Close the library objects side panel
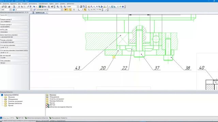Screen dimensions: 218x122 point(28,13)
